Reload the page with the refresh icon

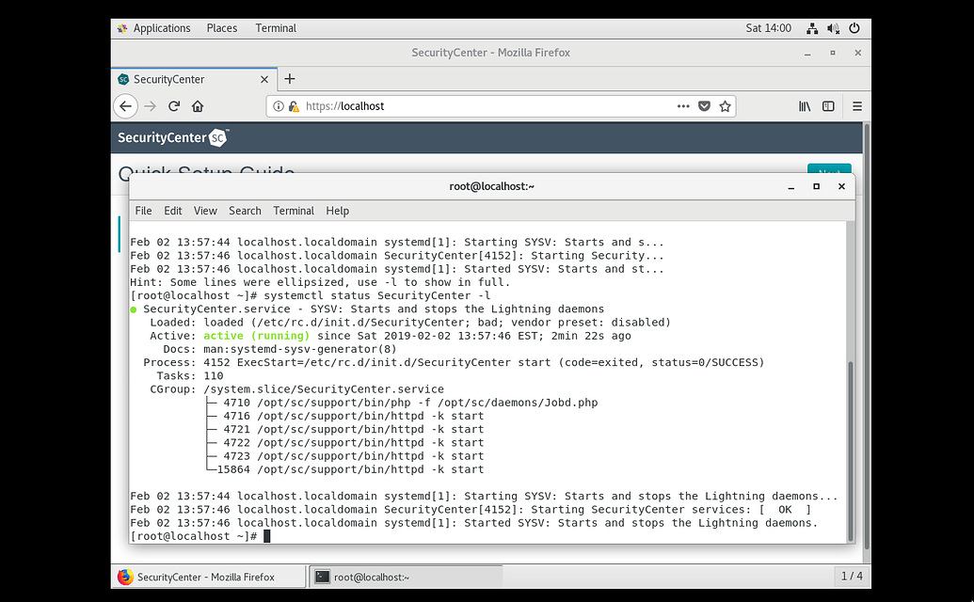click(x=173, y=105)
